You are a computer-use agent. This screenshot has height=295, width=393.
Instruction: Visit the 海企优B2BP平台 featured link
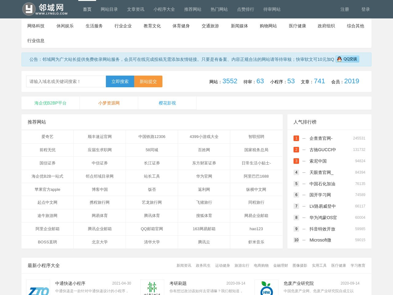(x=50, y=103)
